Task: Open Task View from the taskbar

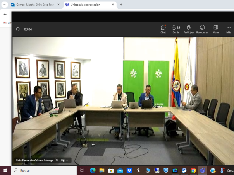Action: pos(82,170)
